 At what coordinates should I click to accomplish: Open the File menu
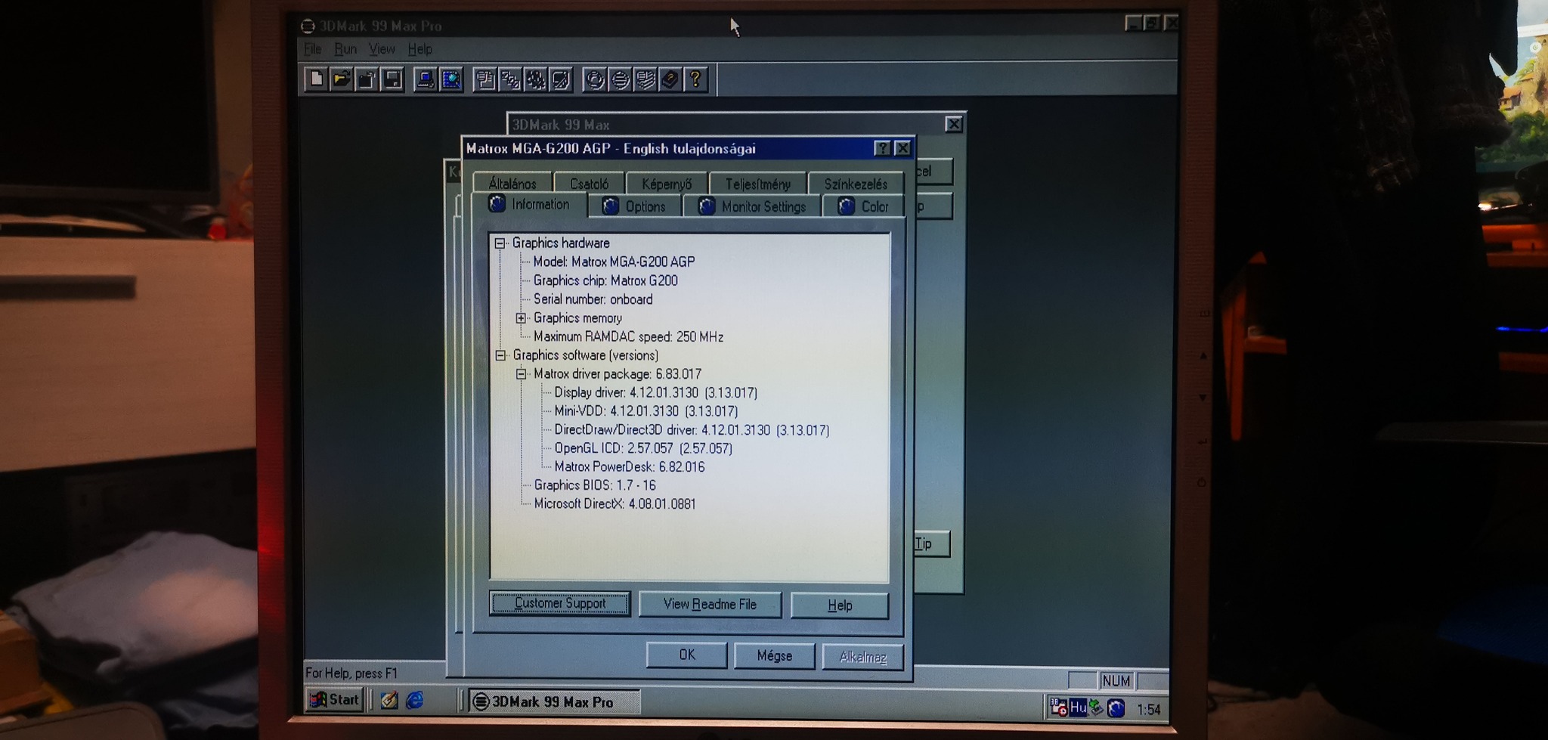click(x=313, y=49)
